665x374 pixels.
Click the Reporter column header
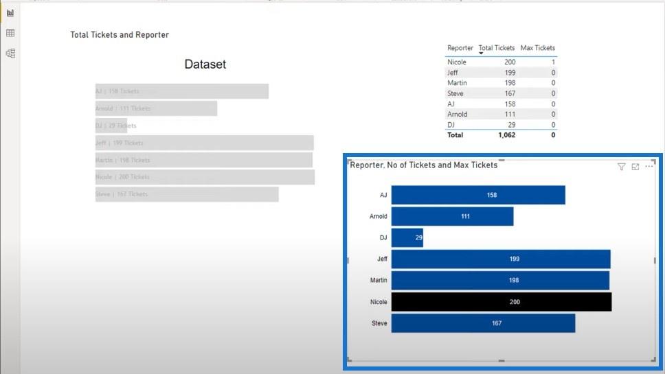(x=460, y=48)
